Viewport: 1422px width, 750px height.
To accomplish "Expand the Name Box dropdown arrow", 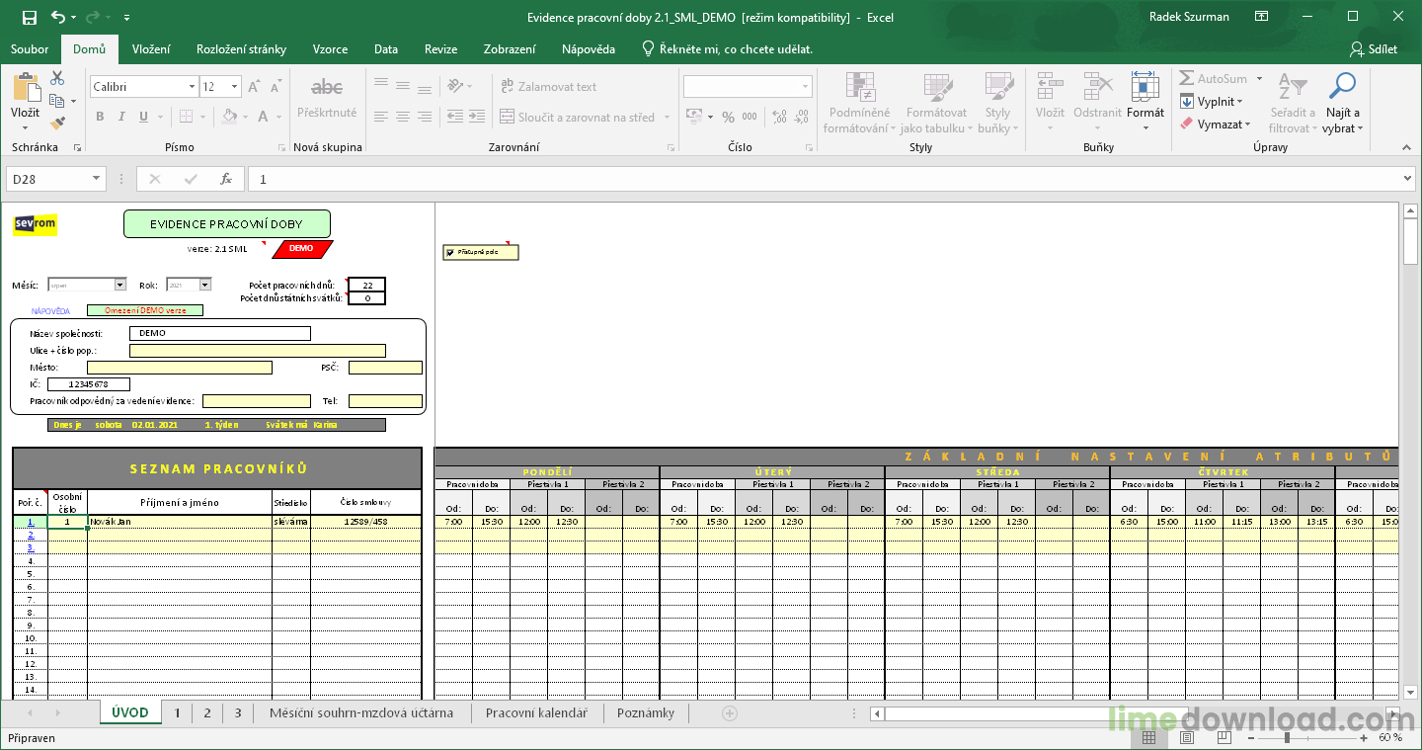I will [x=97, y=179].
